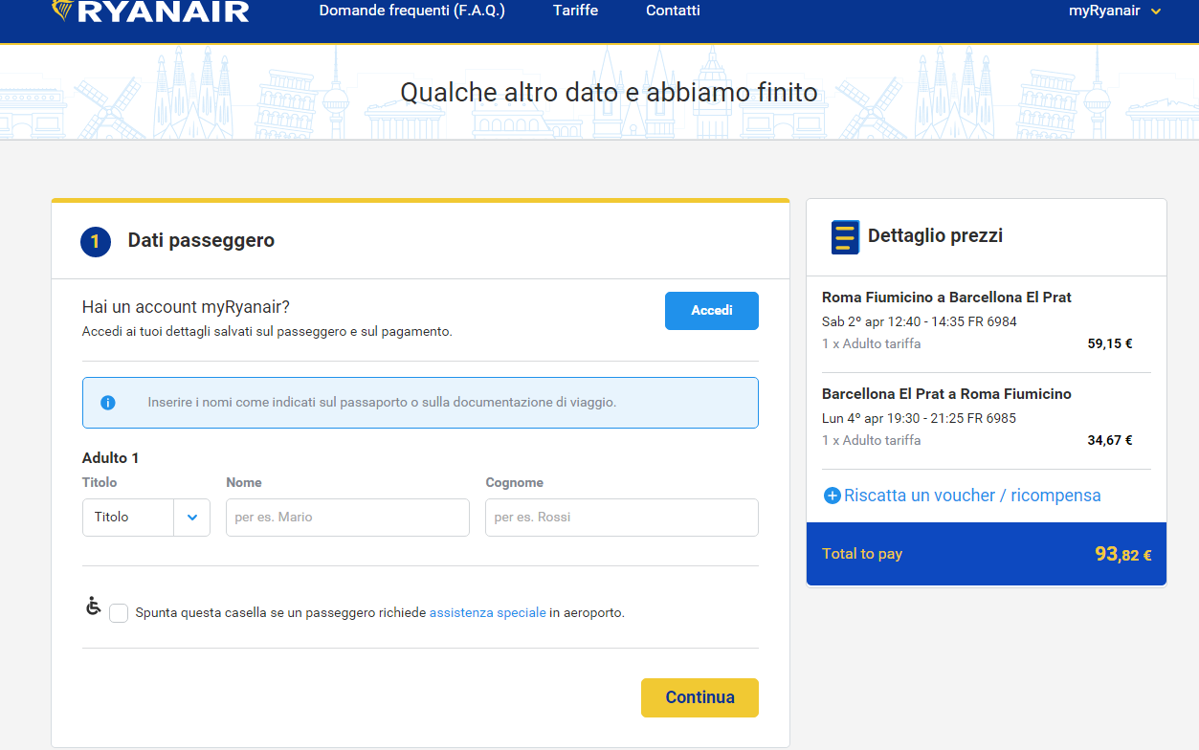Screen dimensions: 1199x750
Task: Click the Total to pay label
Action: [x=862, y=554]
